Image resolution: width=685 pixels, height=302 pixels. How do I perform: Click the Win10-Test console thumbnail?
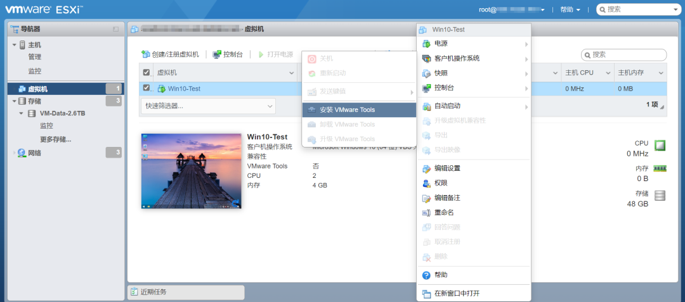coord(192,171)
